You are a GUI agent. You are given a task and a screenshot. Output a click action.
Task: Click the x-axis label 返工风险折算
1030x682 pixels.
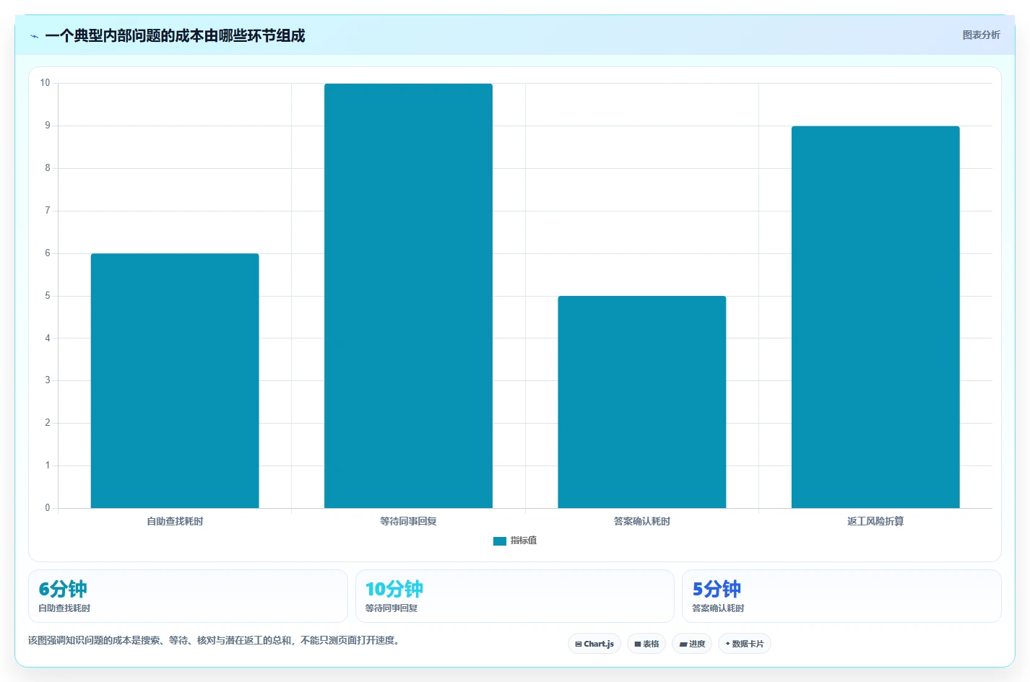(875, 521)
